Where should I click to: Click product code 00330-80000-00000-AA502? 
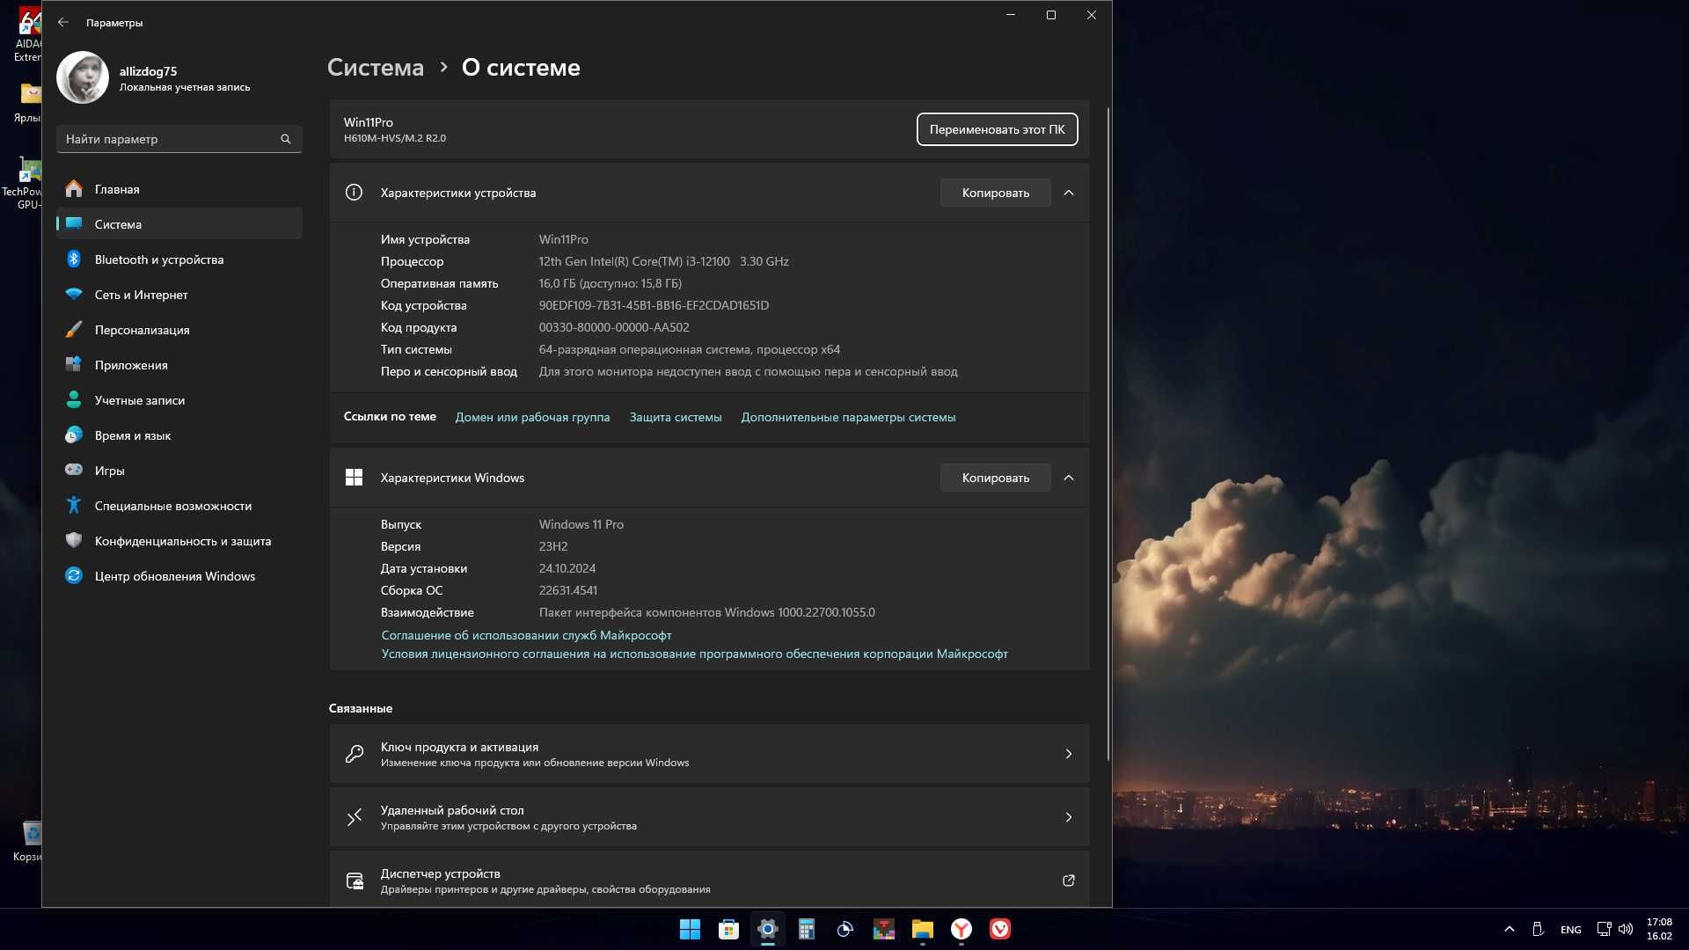click(x=614, y=327)
